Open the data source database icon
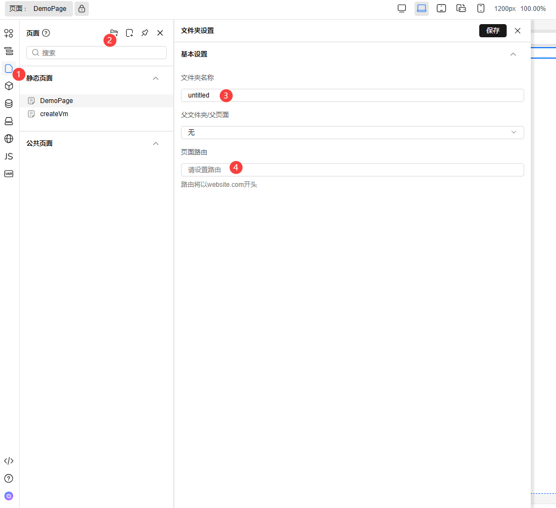The width and height of the screenshot is (556, 508). pyautogui.click(x=9, y=104)
